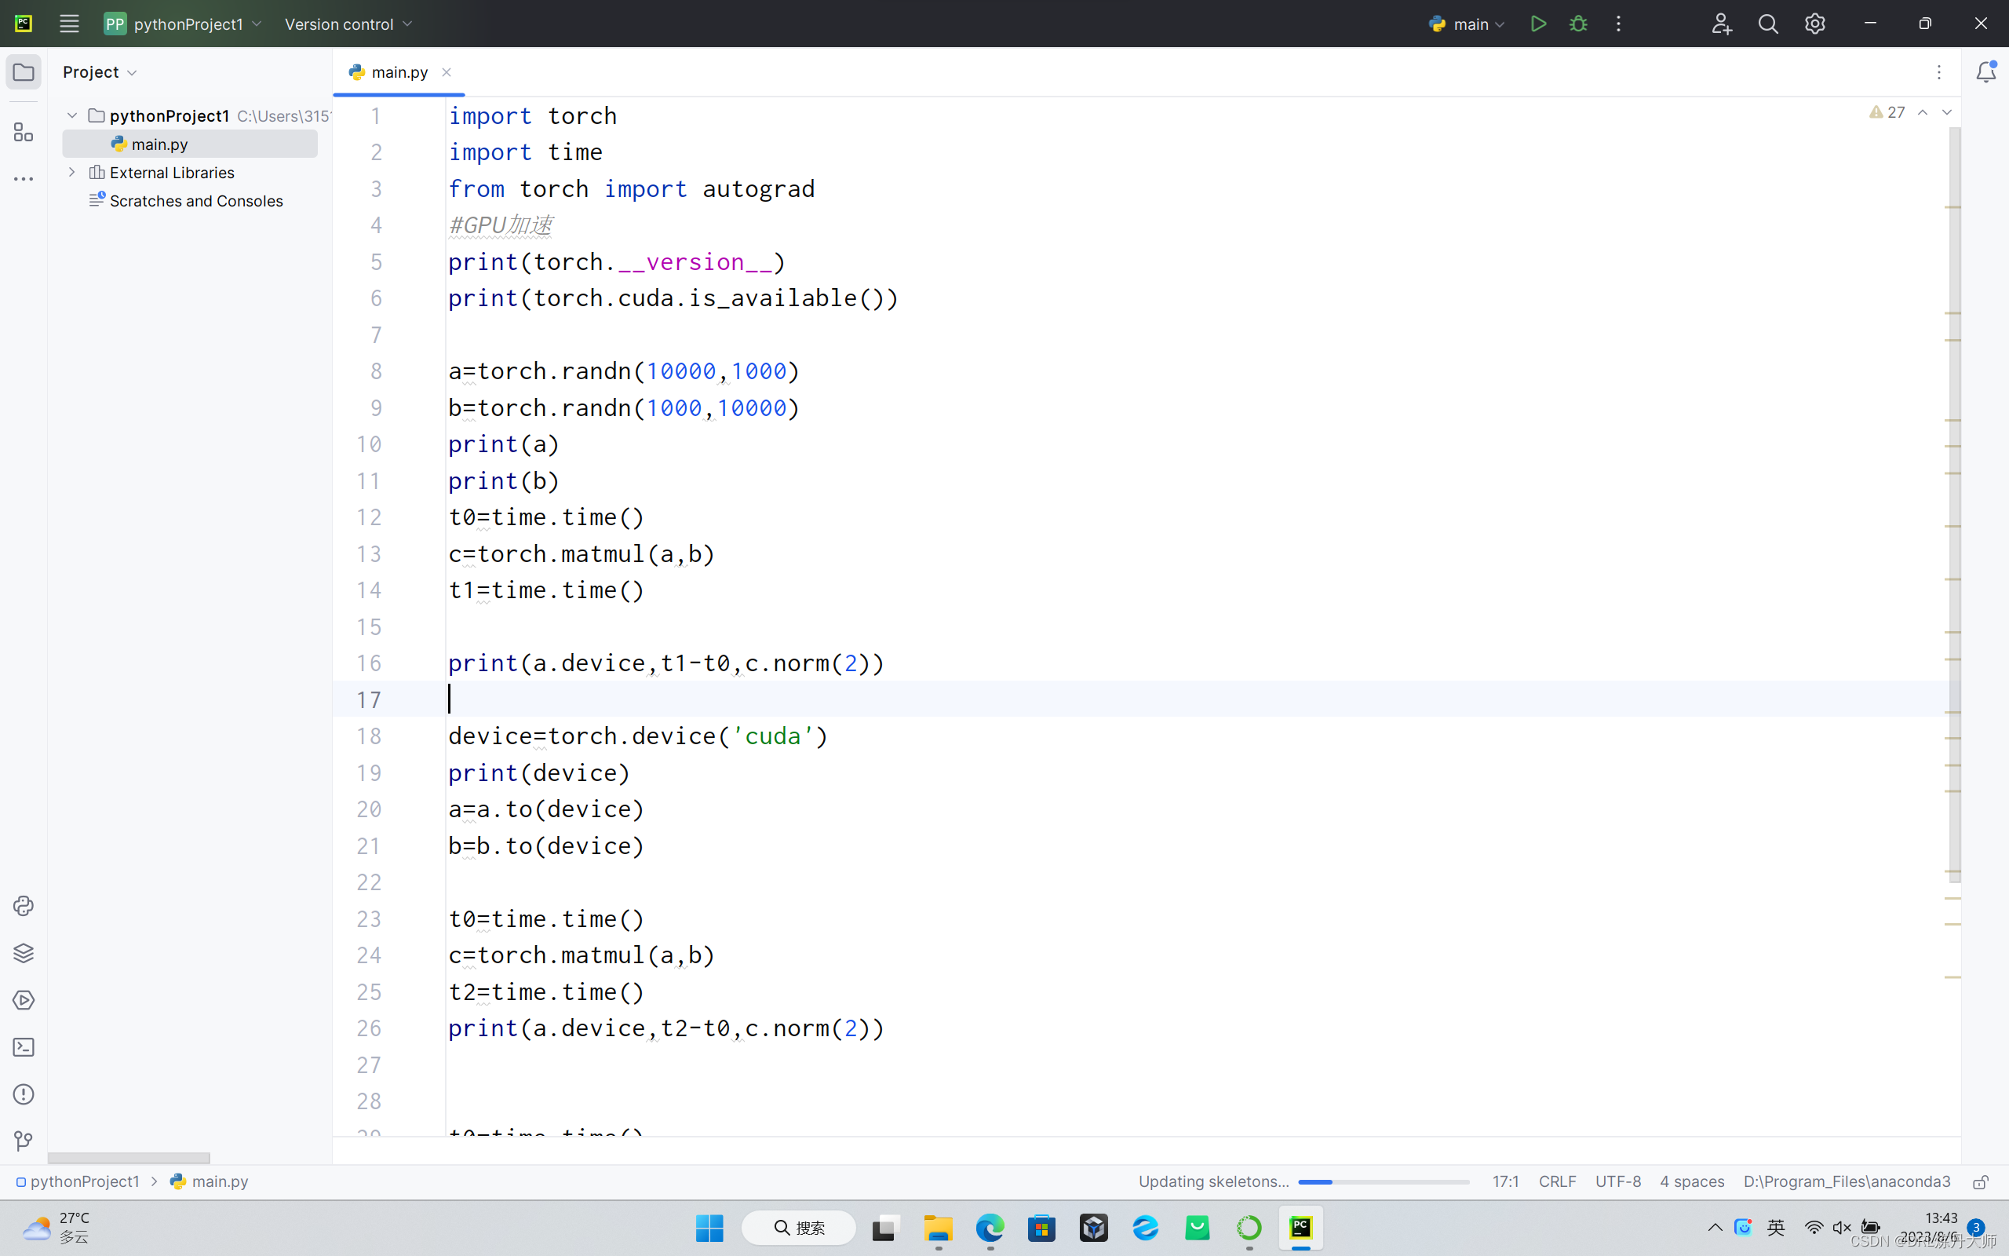2009x1256 pixels.
Task: Start debugging main
Action: 1578,24
